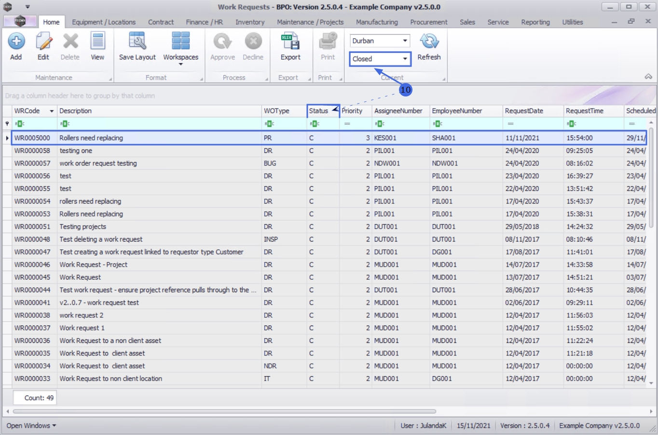Click the Add work request icon
Viewport: 658px width, 435px height.
click(x=16, y=42)
